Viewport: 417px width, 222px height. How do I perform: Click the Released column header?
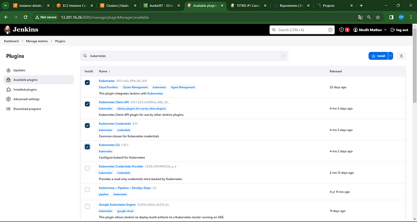336,71
